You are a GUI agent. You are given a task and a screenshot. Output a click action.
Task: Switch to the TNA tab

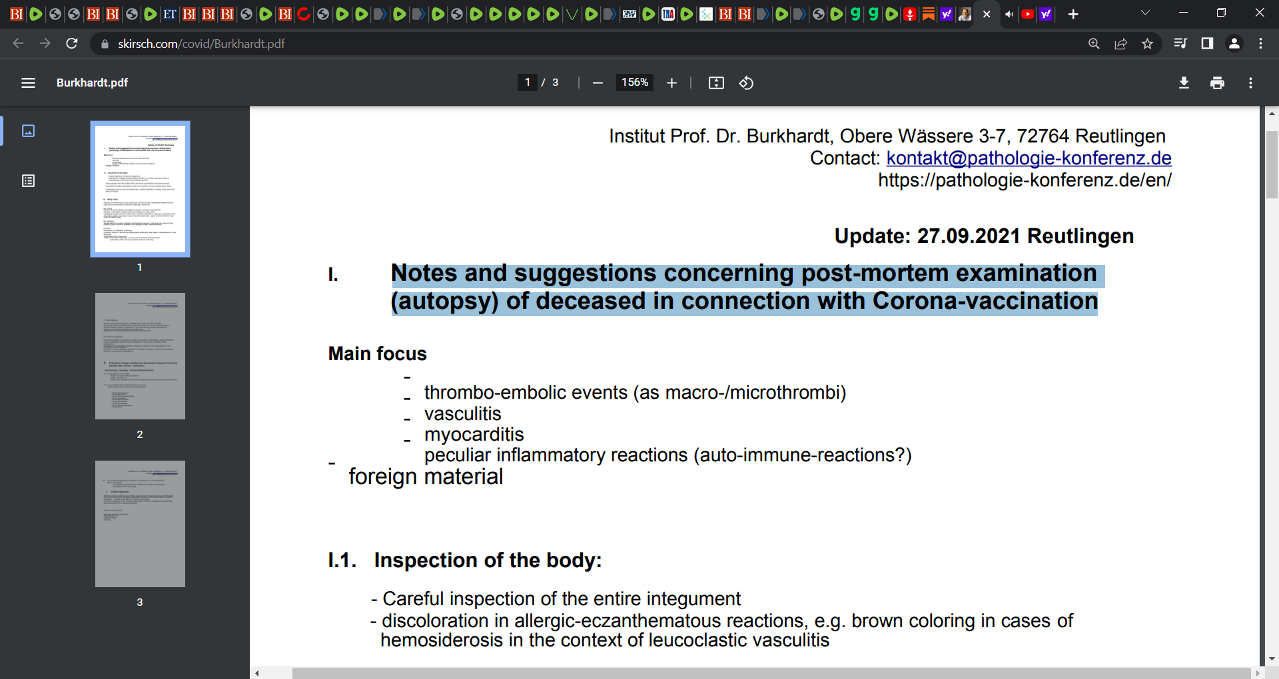668,14
